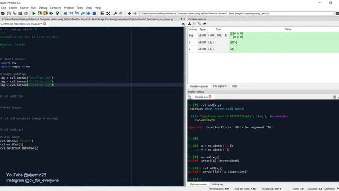The height and width of the screenshot is (191, 339).
Task: Open the Source menu
Action: (x=24, y=8)
